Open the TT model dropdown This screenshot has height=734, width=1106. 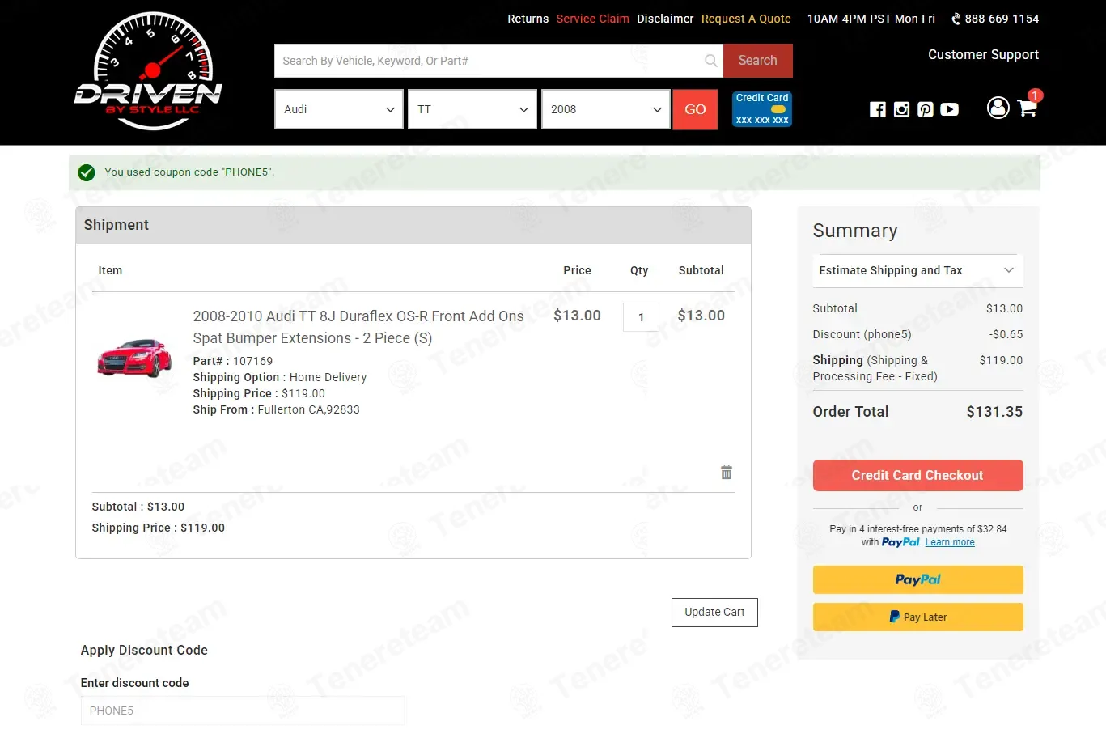coord(472,109)
